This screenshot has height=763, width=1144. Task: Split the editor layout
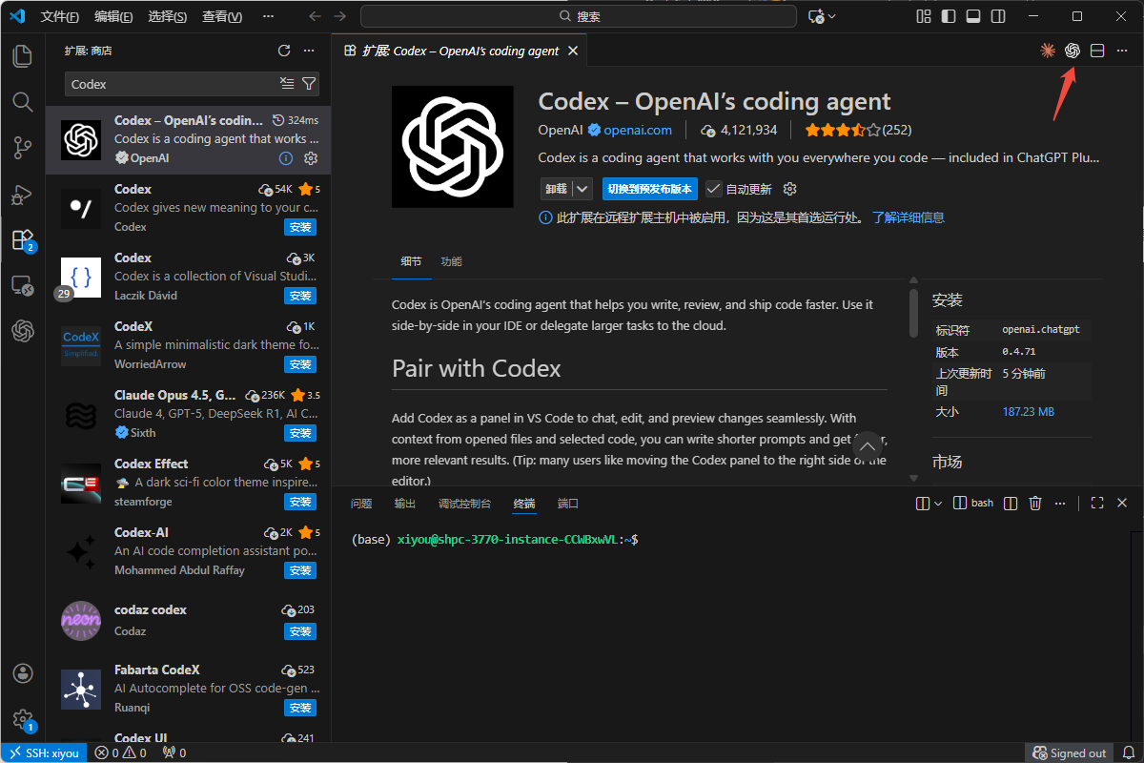[x=1097, y=51]
